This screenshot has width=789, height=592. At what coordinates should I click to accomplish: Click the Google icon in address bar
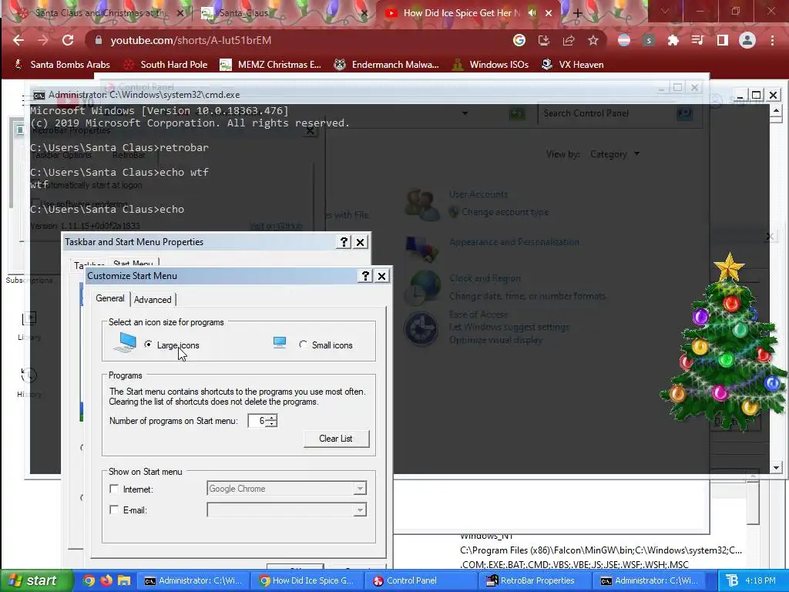click(x=519, y=40)
